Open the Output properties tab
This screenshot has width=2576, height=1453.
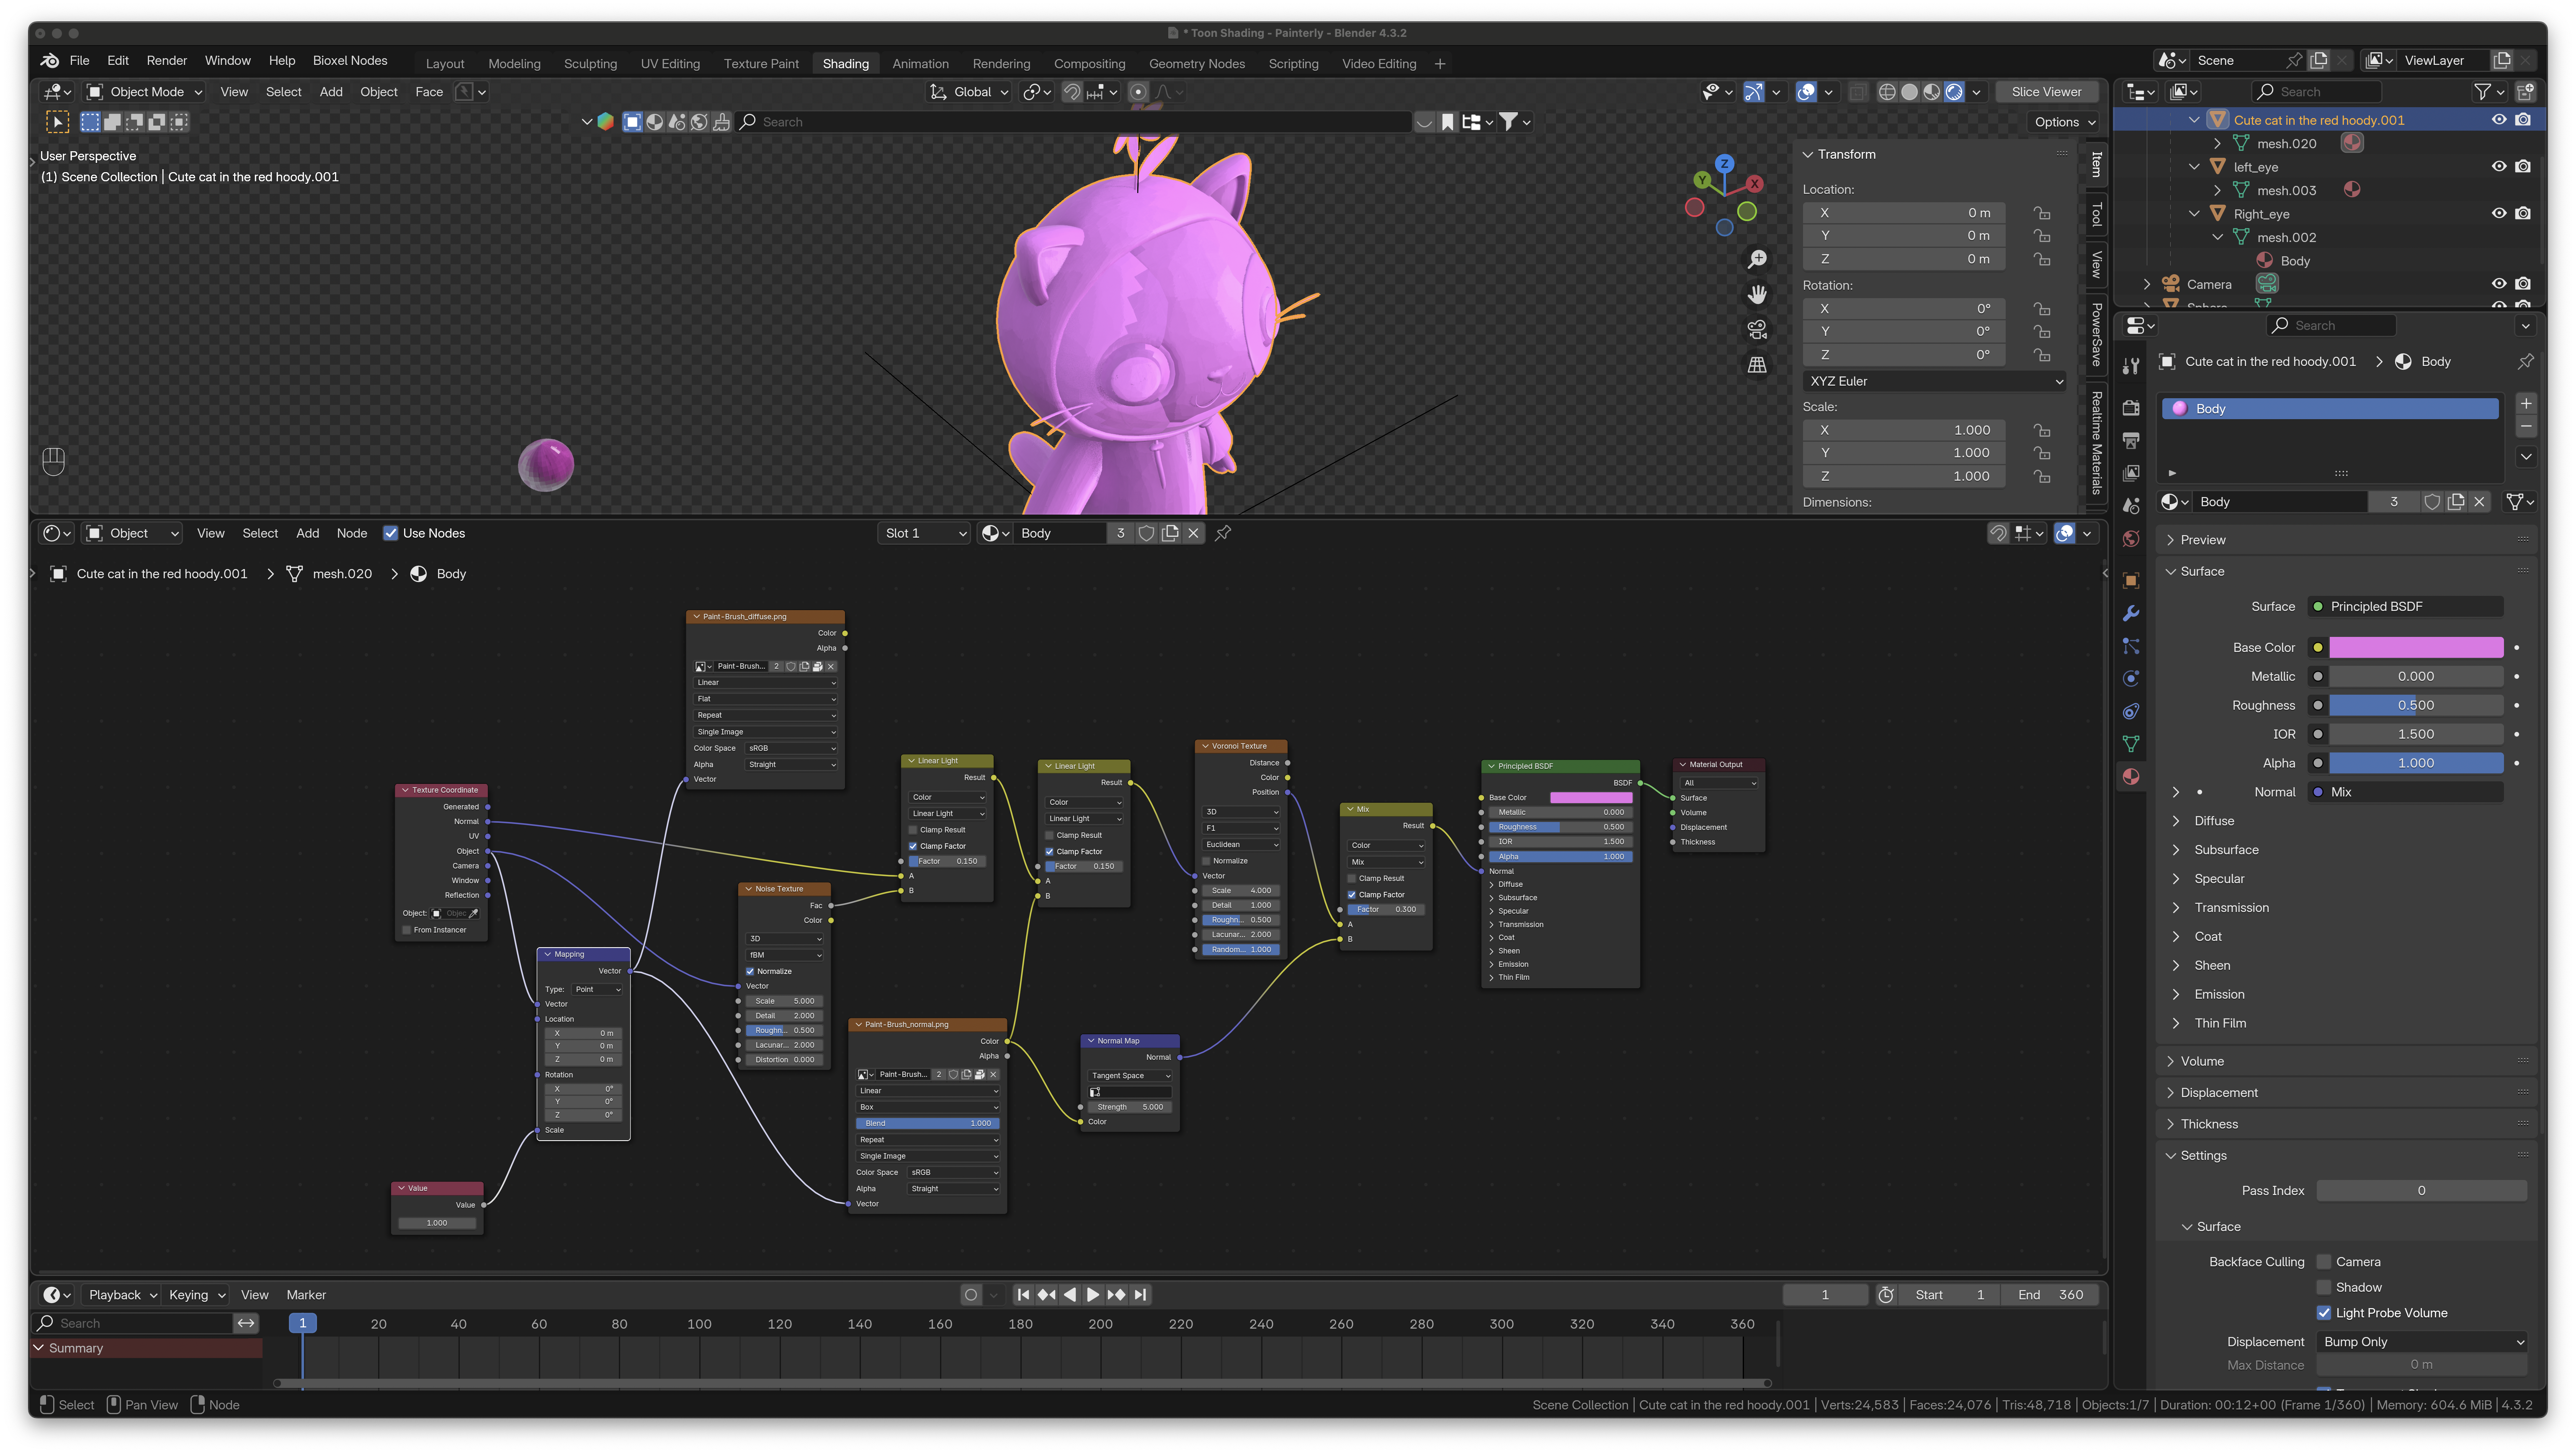point(2131,440)
